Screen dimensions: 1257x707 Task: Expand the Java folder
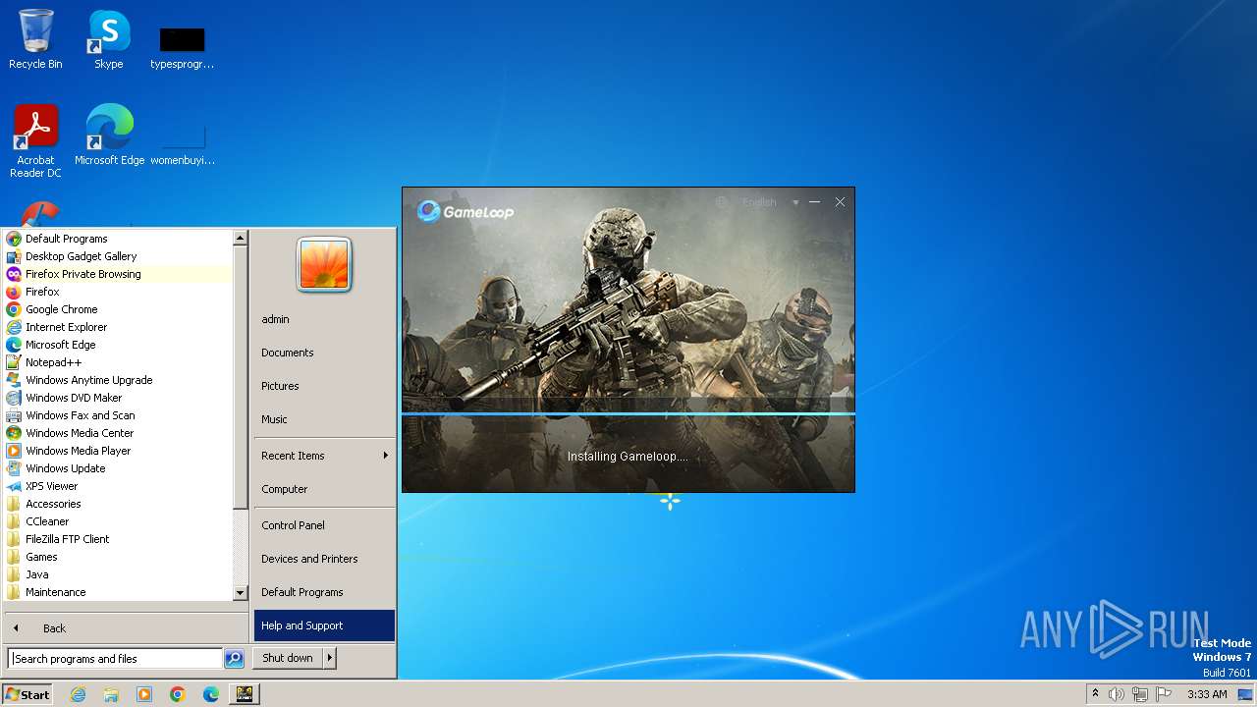pyautogui.click(x=118, y=574)
